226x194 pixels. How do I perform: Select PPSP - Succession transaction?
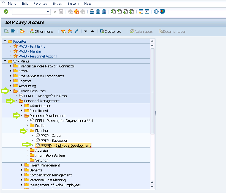54,140
